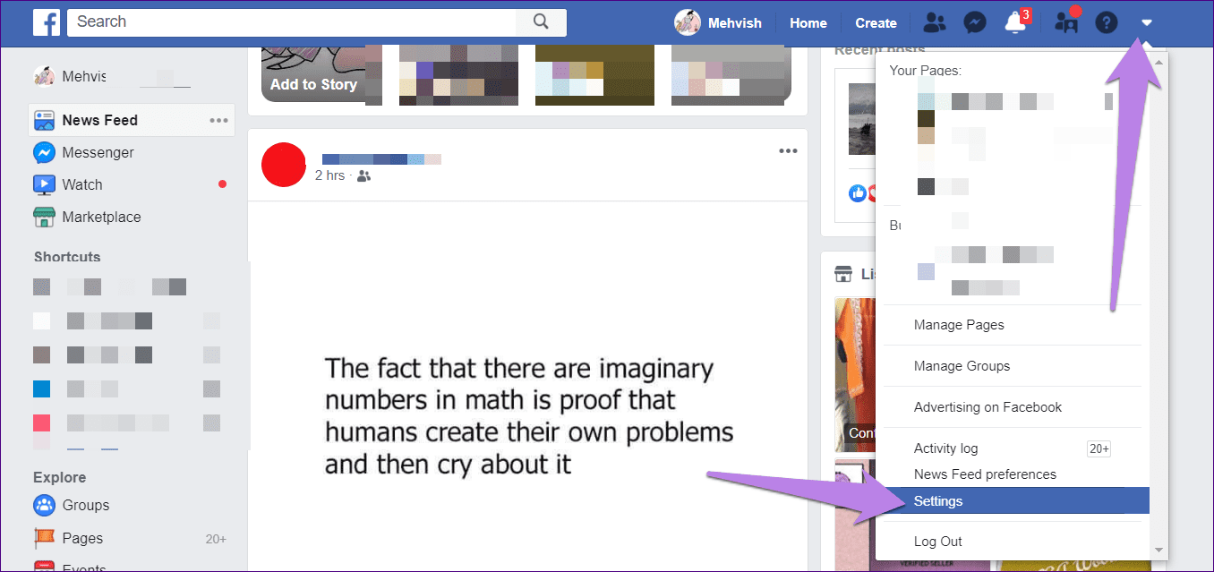Open Groups link under Explore
Viewport: 1214px width, 572px height.
tap(86, 506)
